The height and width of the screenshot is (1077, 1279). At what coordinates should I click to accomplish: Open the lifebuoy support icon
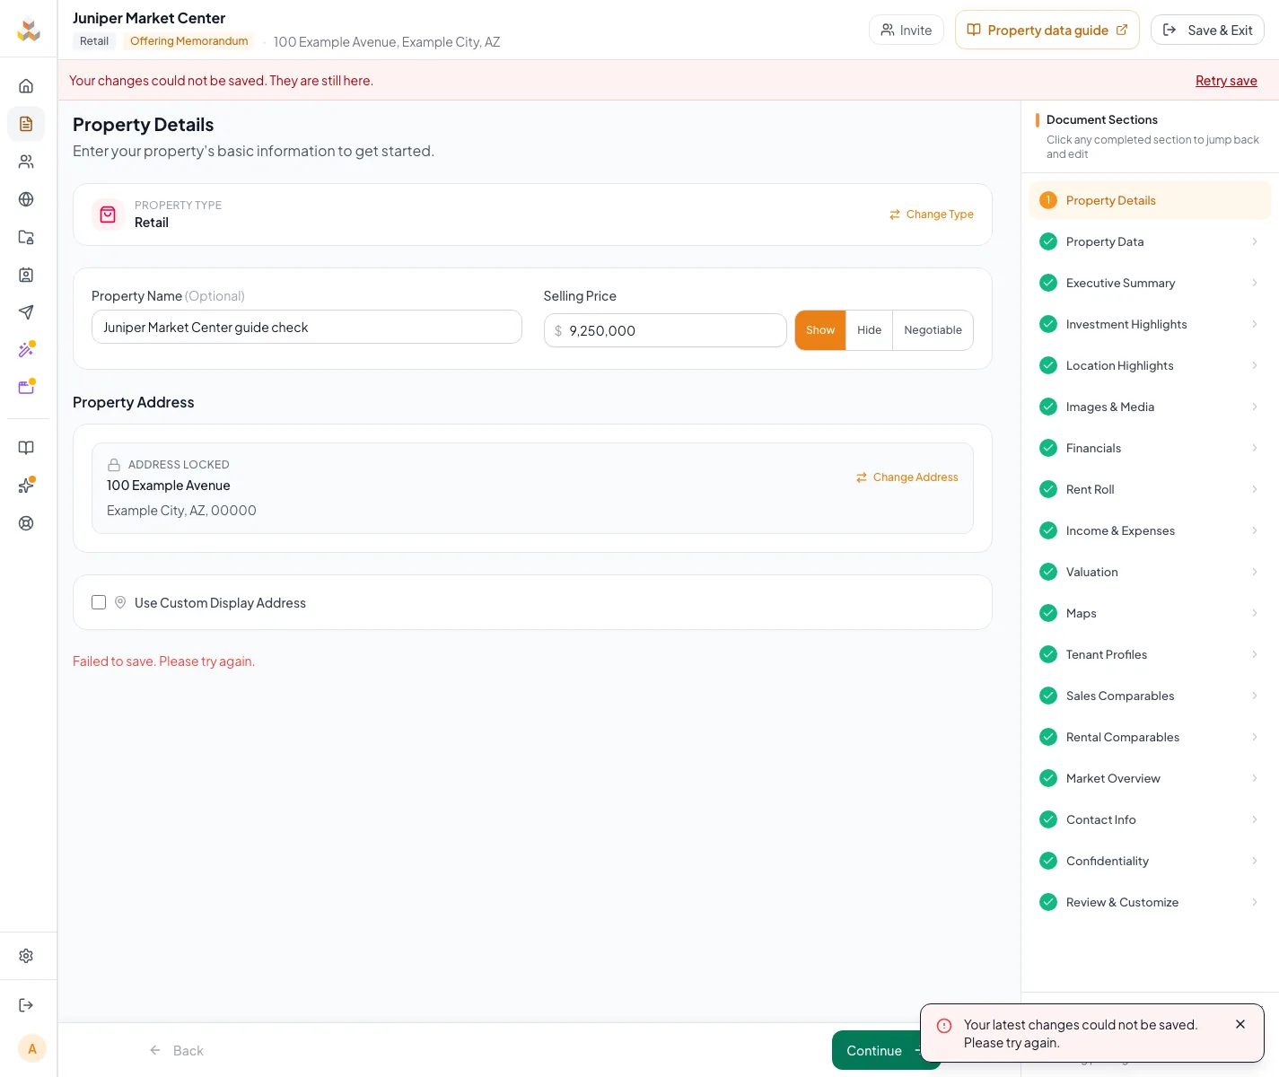coord(26,523)
